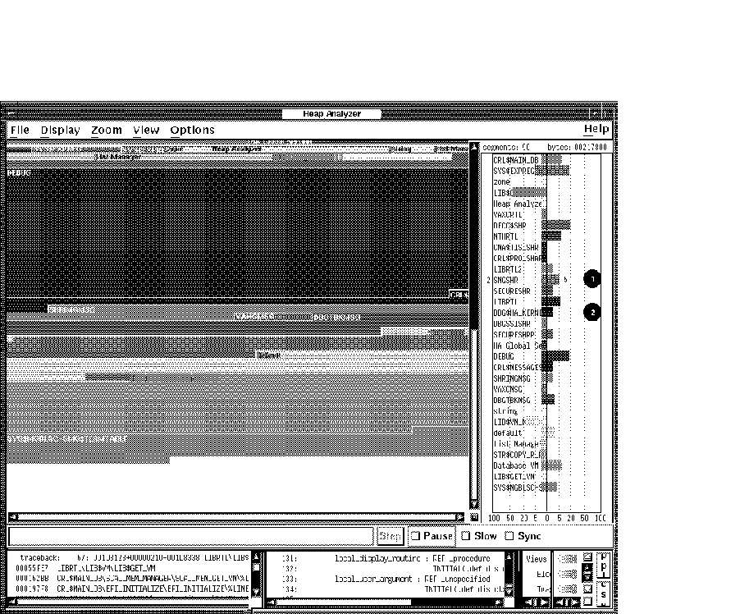
Task: Click the memory map corner icon
Action: coord(473,517)
